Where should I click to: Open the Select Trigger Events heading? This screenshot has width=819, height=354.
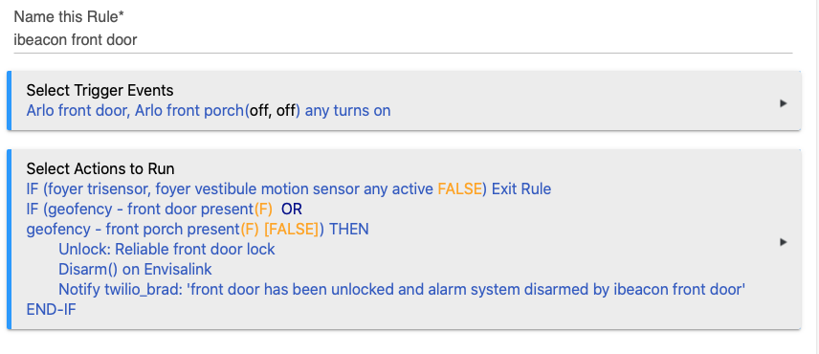pos(100,90)
